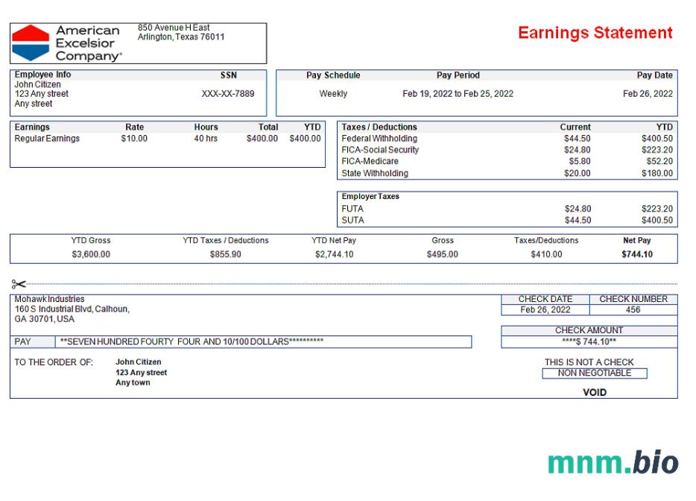Click the written pay amount line
This screenshot has height=501, width=696.
264,342
